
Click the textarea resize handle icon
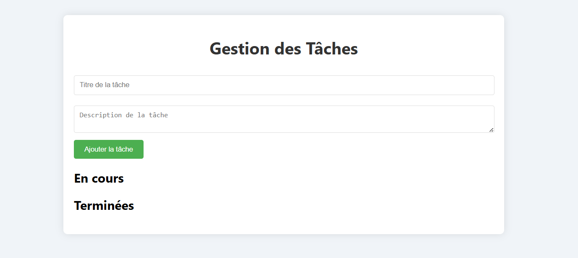pos(491,130)
